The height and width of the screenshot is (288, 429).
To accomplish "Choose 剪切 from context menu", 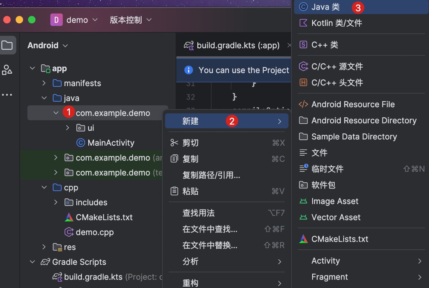I will click(227, 143).
